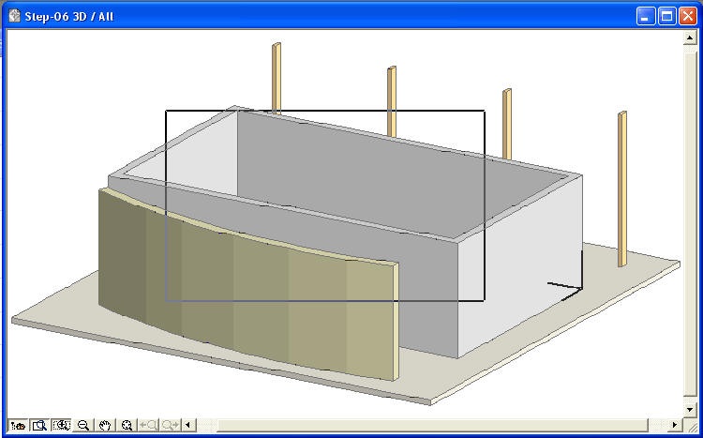Click the fit in window icon
Screen dimensions: 703x438
click(x=127, y=425)
